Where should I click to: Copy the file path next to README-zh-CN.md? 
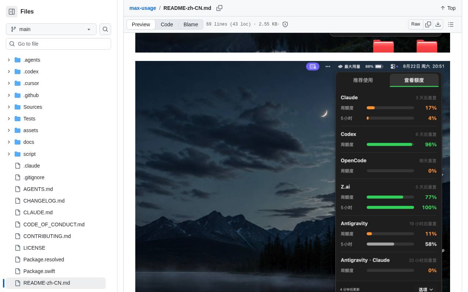coord(219,8)
